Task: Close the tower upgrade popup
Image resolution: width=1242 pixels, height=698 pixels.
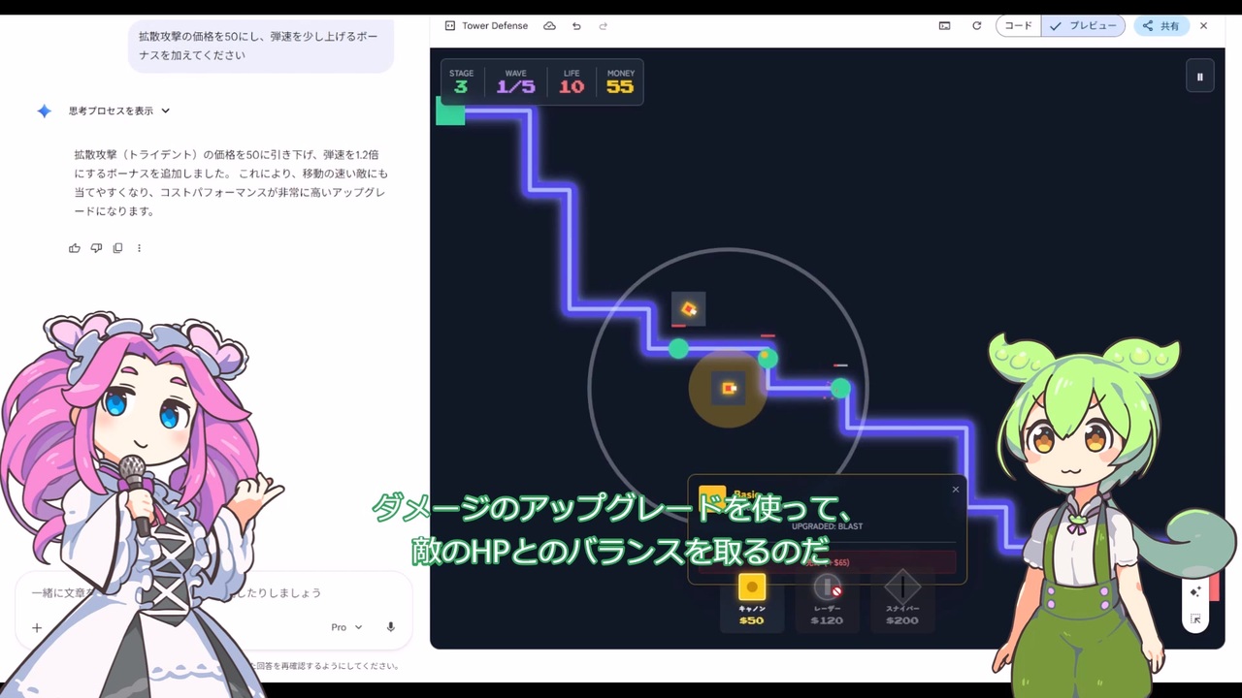Action: (x=956, y=490)
